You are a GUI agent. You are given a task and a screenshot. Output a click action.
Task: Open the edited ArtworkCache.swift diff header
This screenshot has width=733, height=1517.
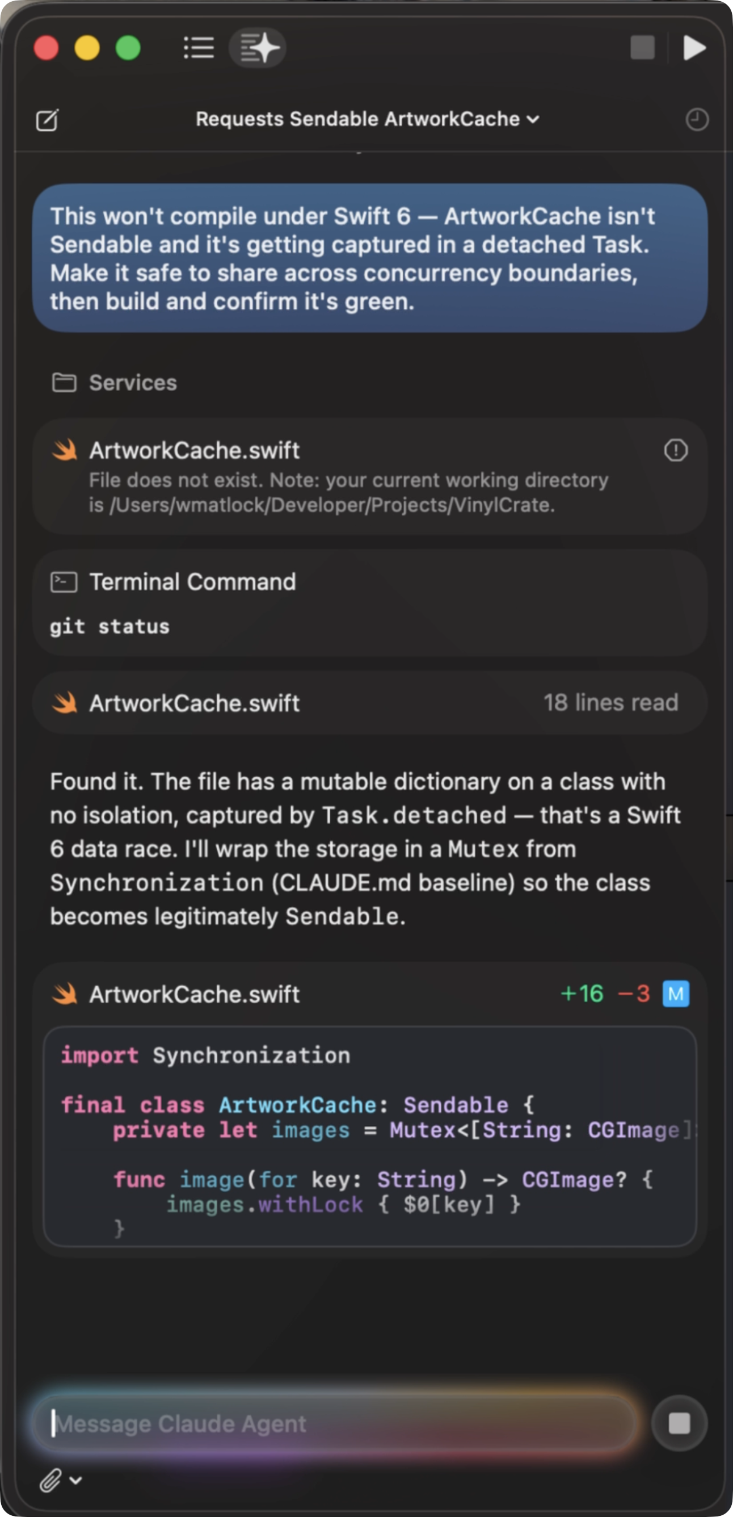(x=369, y=994)
